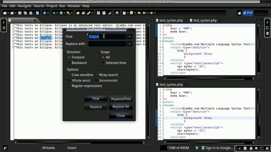Click the New file toolbar icon
The height and width of the screenshot is (152, 271).
[5, 13]
